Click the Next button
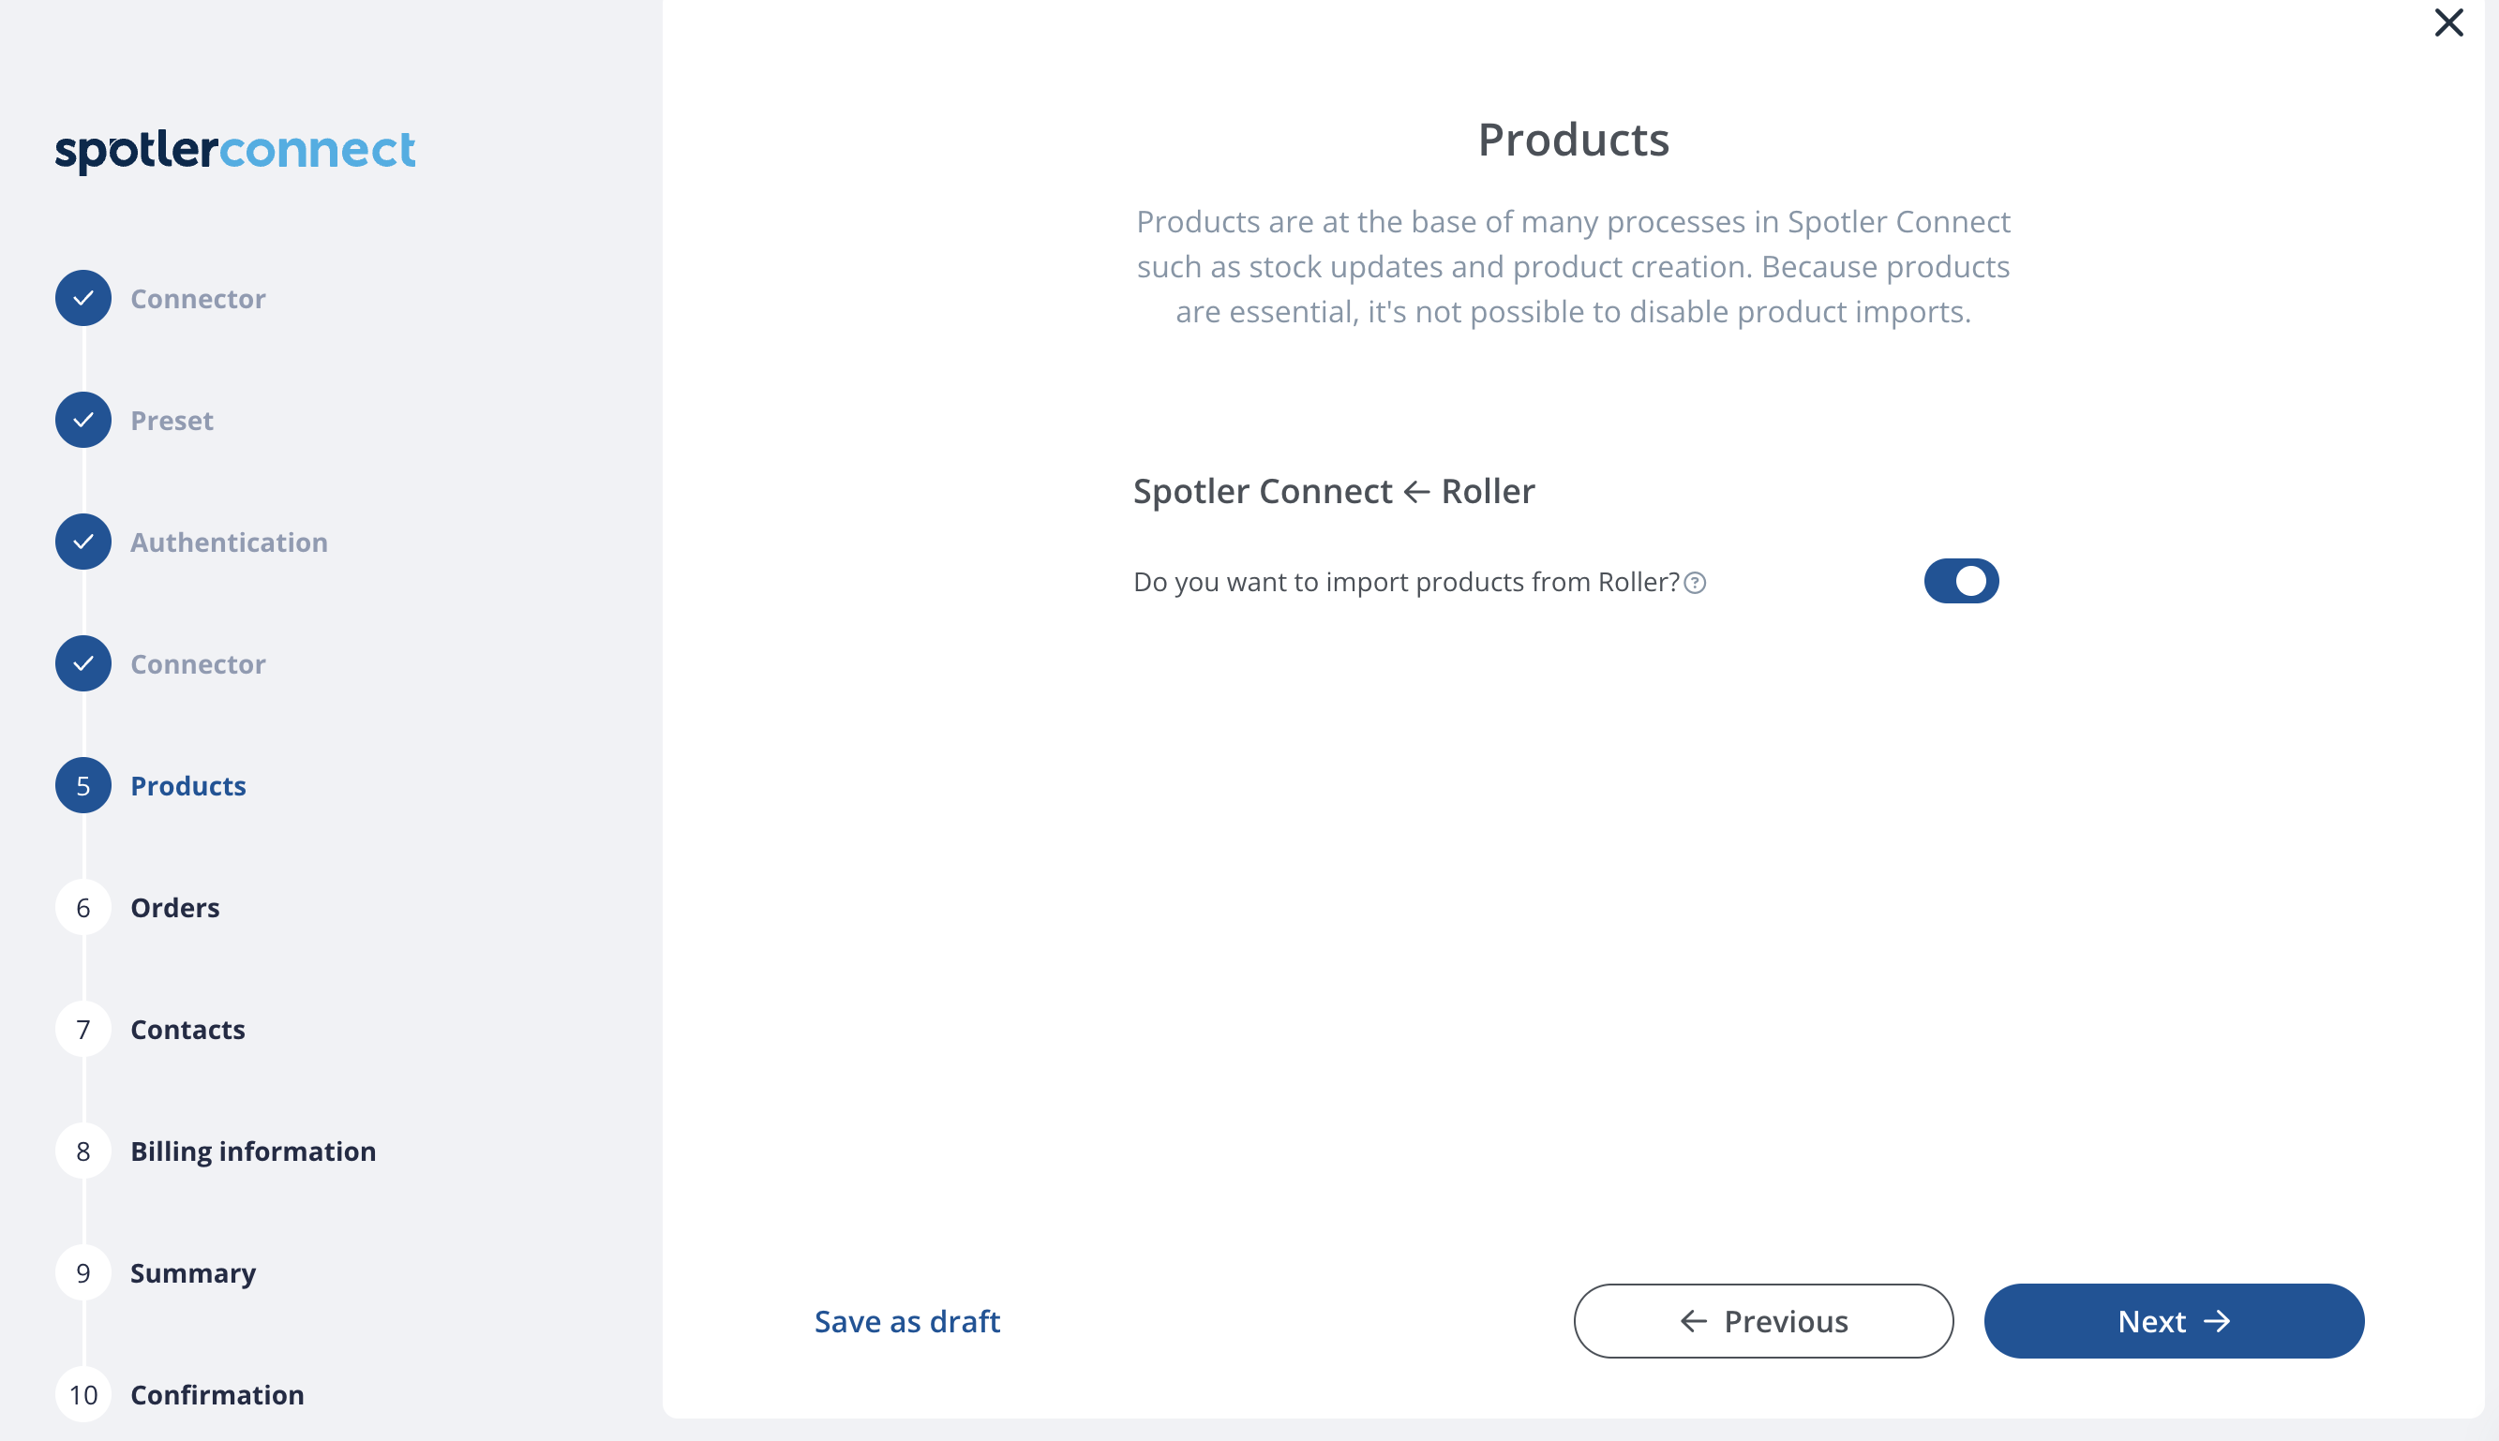This screenshot has width=2499, height=1441. pos(2173,1321)
